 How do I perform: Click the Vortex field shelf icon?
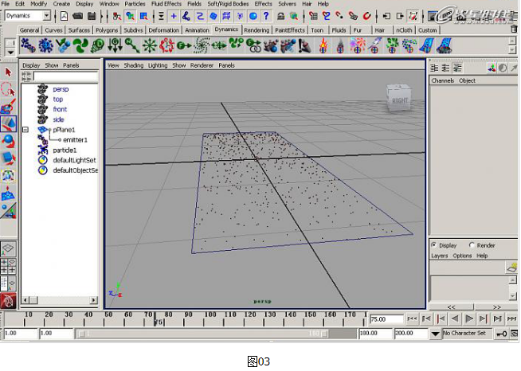[x=202, y=45]
